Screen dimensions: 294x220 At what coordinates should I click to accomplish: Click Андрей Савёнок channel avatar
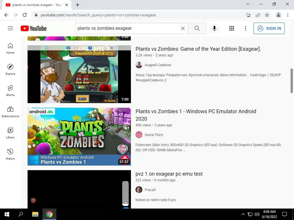point(139,65)
